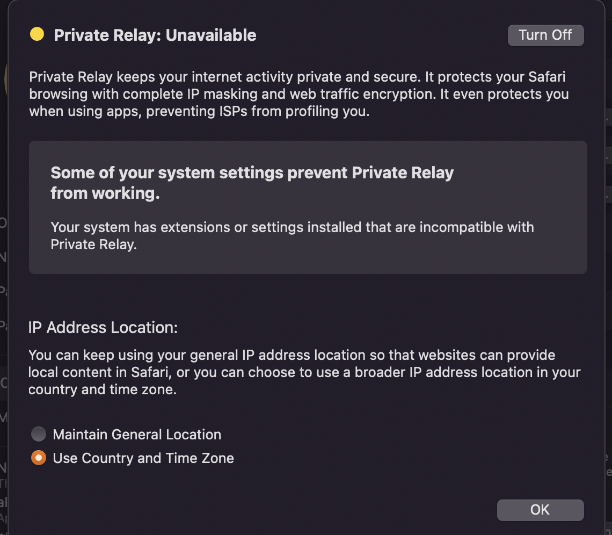Confirm the dialog with the OK button
Image resolution: width=612 pixels, height=535 pixels.
click(x=540, y=510)
